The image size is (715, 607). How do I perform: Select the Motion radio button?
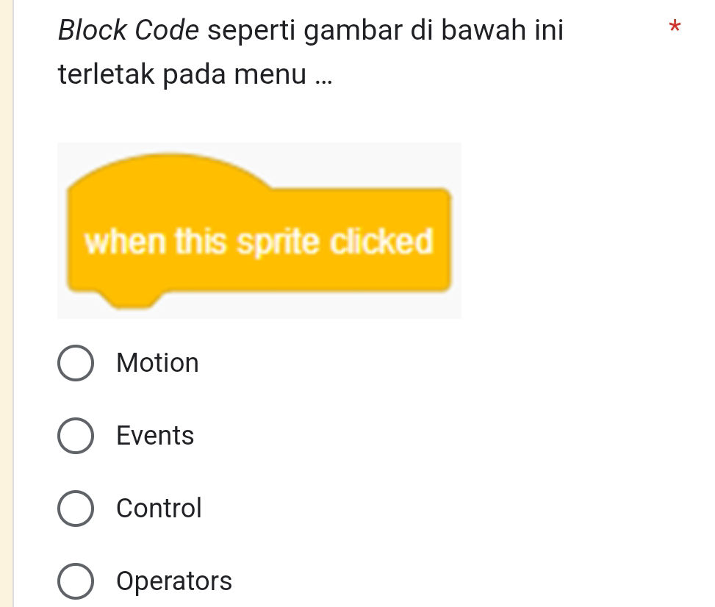click(76, 362)
